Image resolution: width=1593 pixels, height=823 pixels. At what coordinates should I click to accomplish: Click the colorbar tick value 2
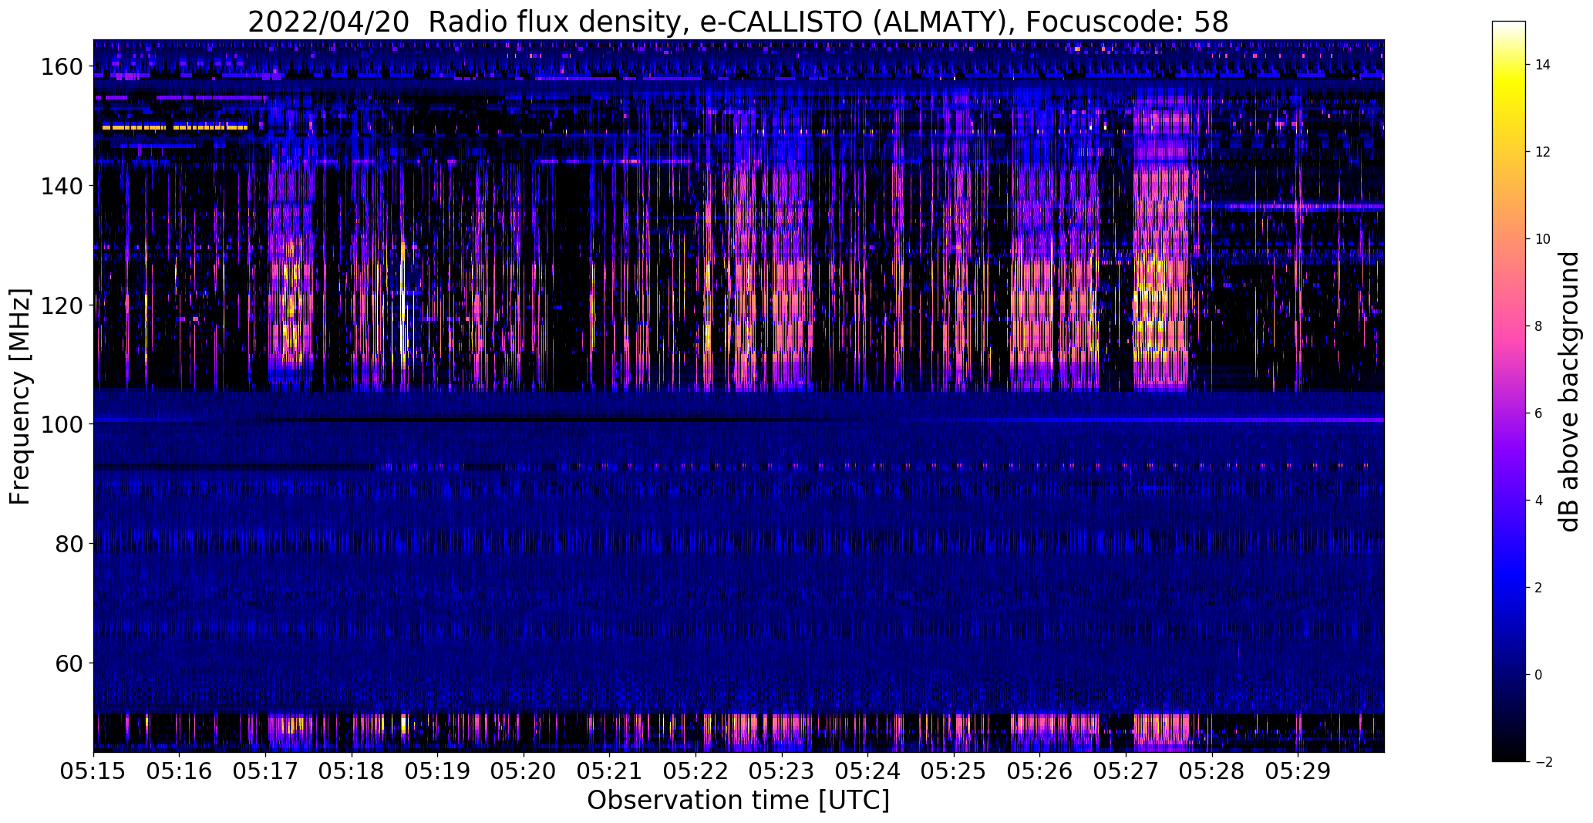point(1538,589)
